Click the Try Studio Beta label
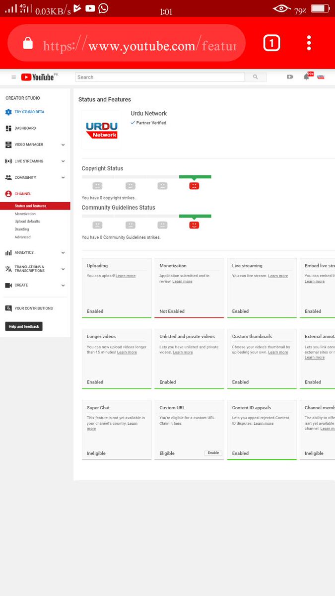This screenshot has height=596, width=335. coord(29,112)
